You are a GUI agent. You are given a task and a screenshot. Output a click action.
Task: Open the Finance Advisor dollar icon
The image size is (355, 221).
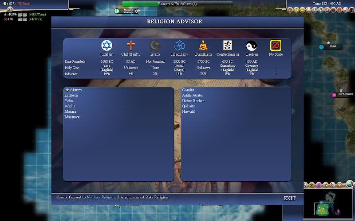(296, 10)
